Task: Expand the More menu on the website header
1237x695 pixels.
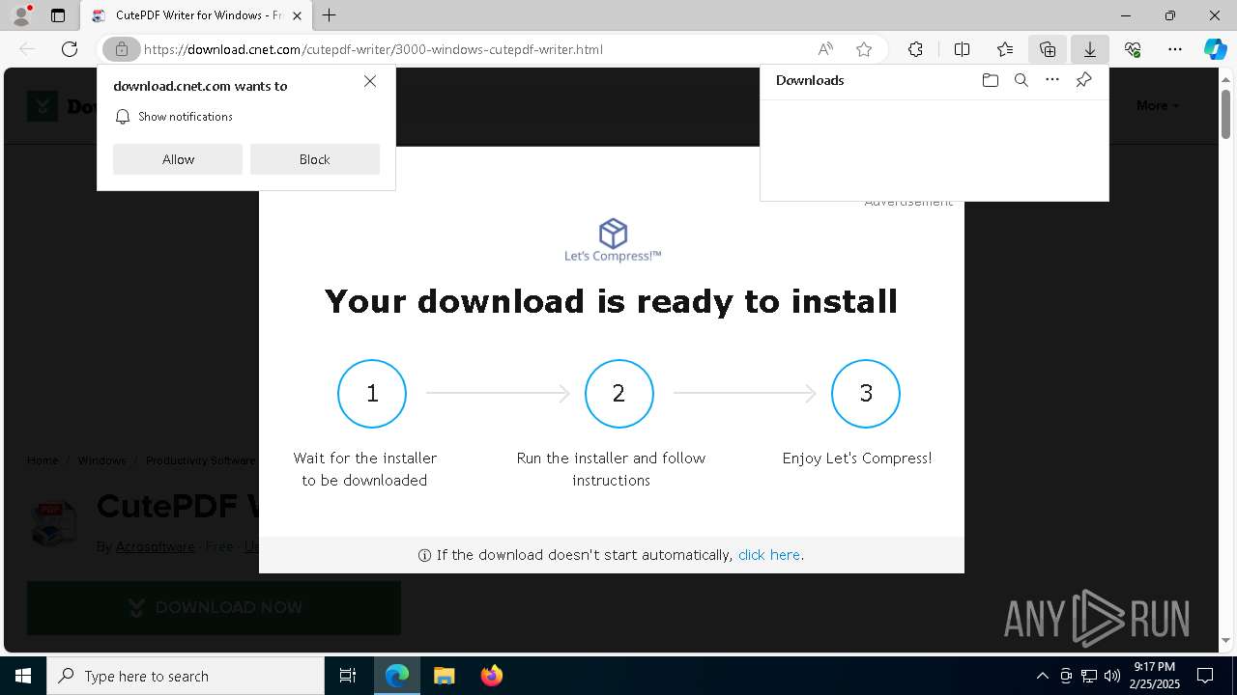Action: 1158,106
